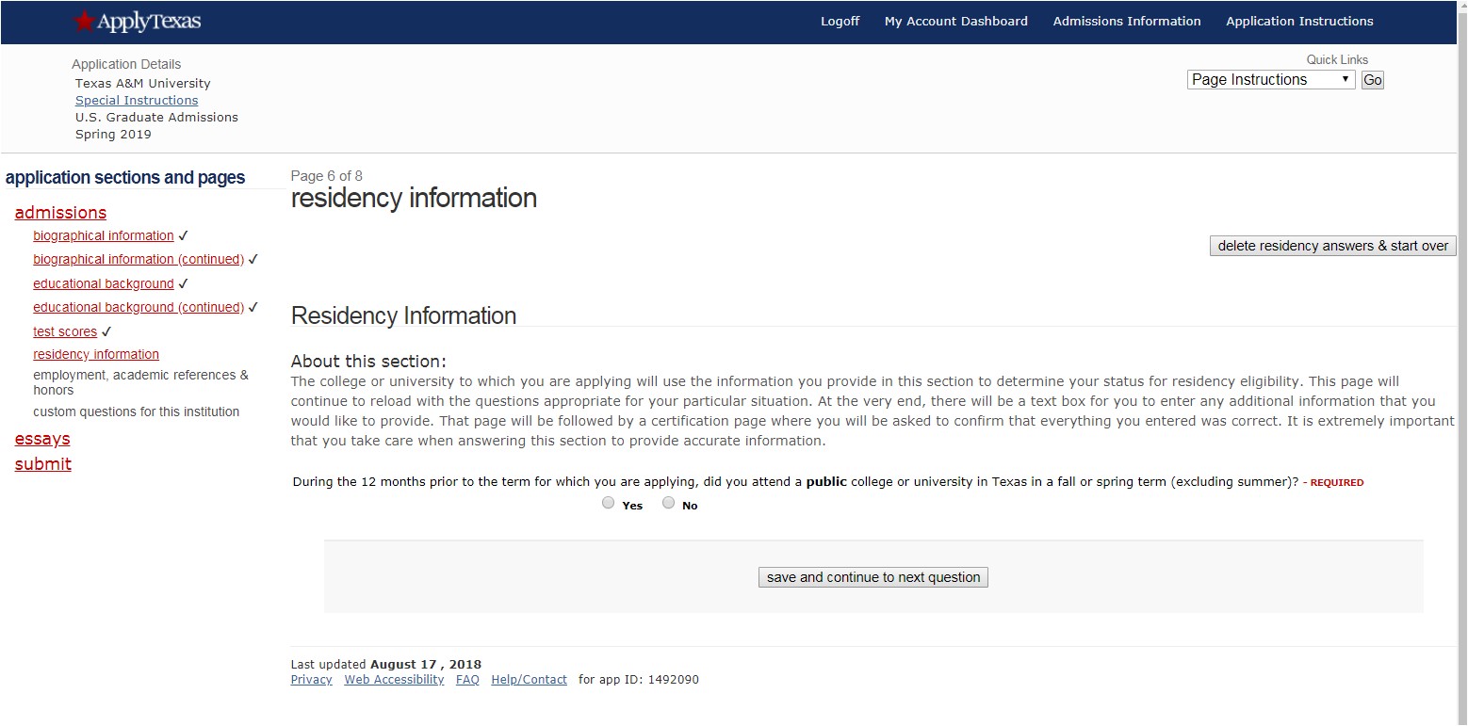Open Application Instructions from top menu
Viewport: 1468px width, 726px height.
coord(1299,21)
